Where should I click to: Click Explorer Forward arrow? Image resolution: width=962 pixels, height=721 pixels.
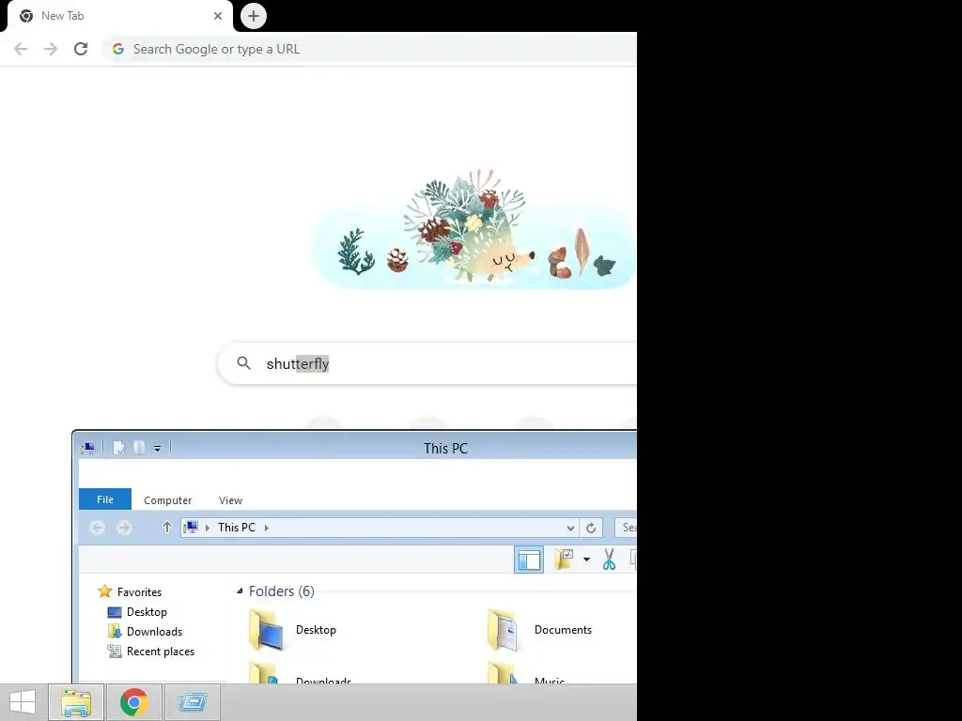click(124, 528)
